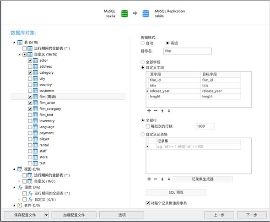
Task: Click the blue MySQL Replication target database icon
Action: (146, 13)
